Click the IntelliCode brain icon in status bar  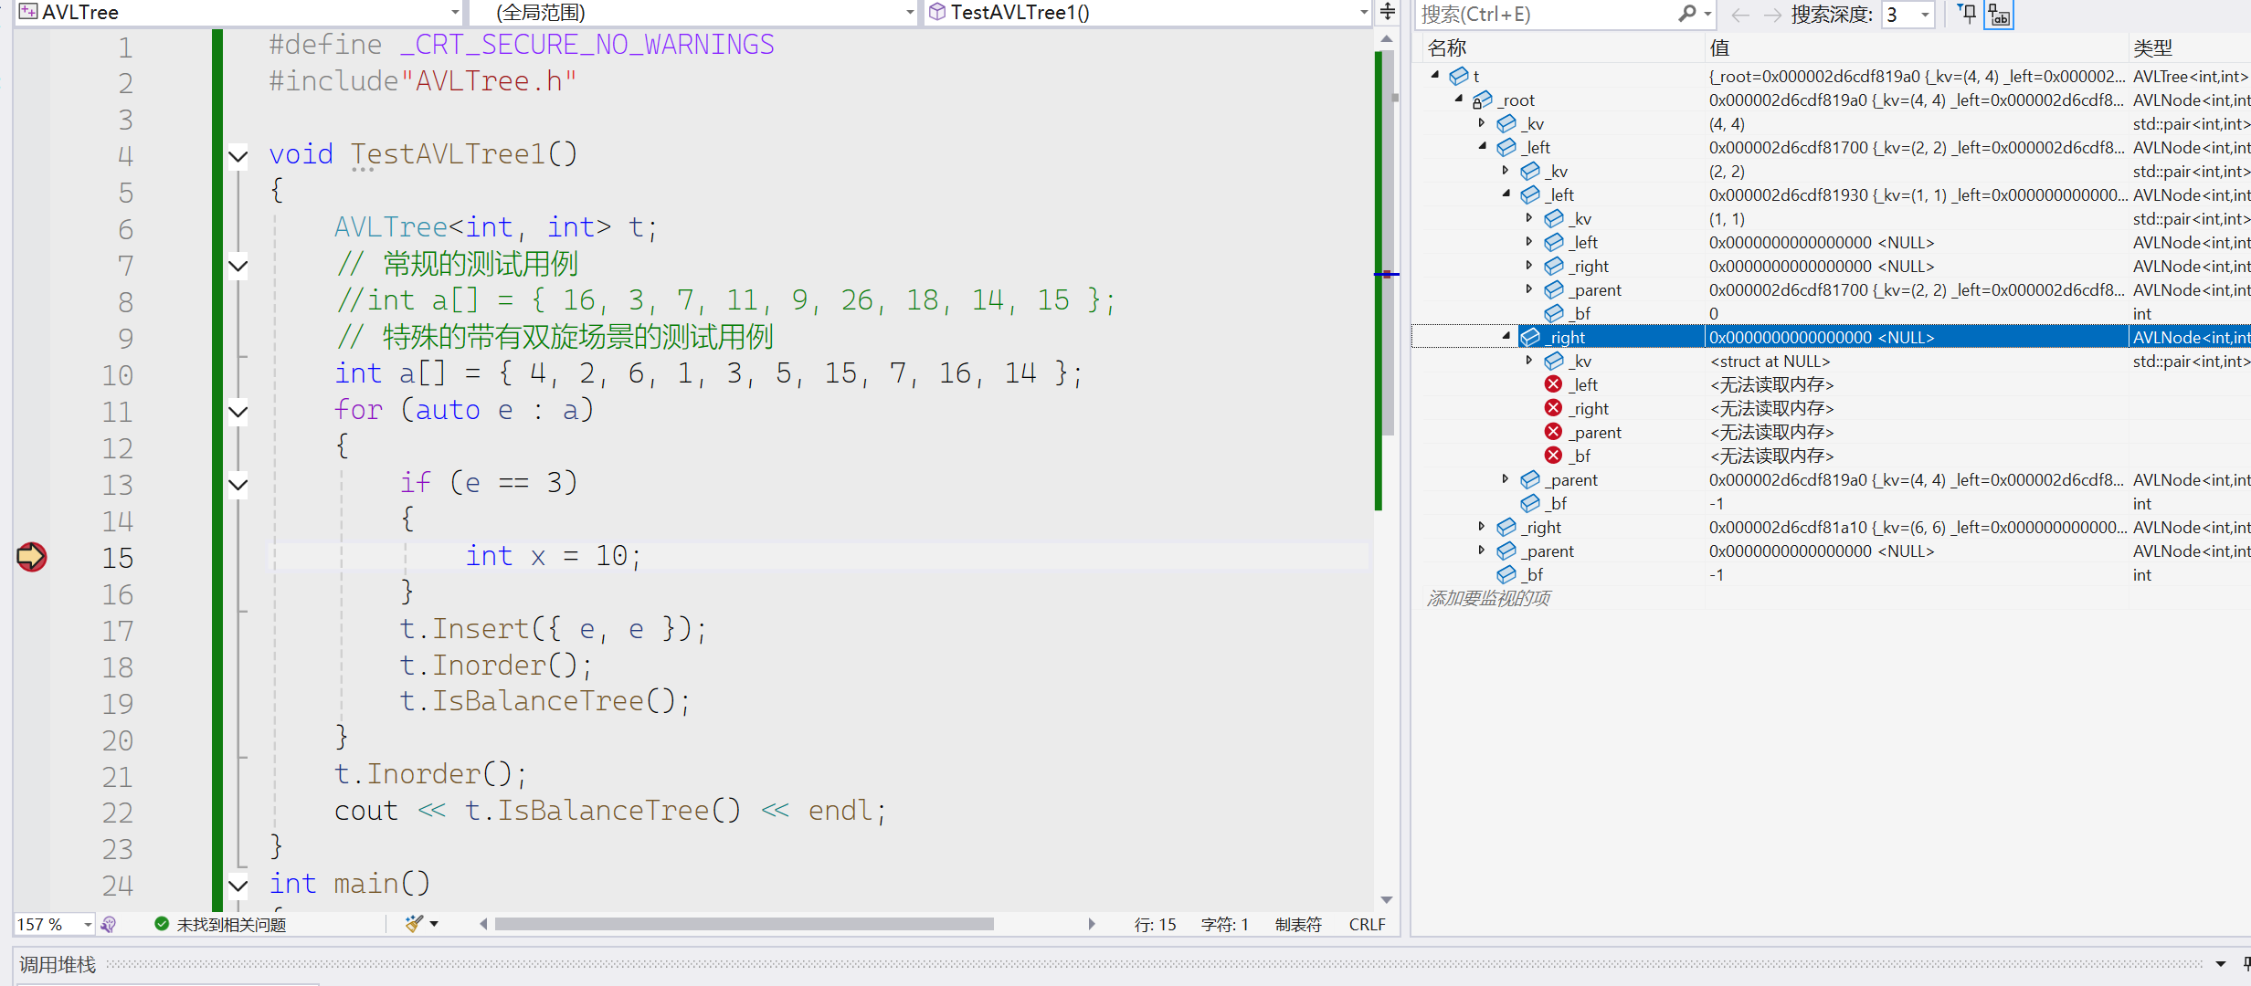(109, 924)
